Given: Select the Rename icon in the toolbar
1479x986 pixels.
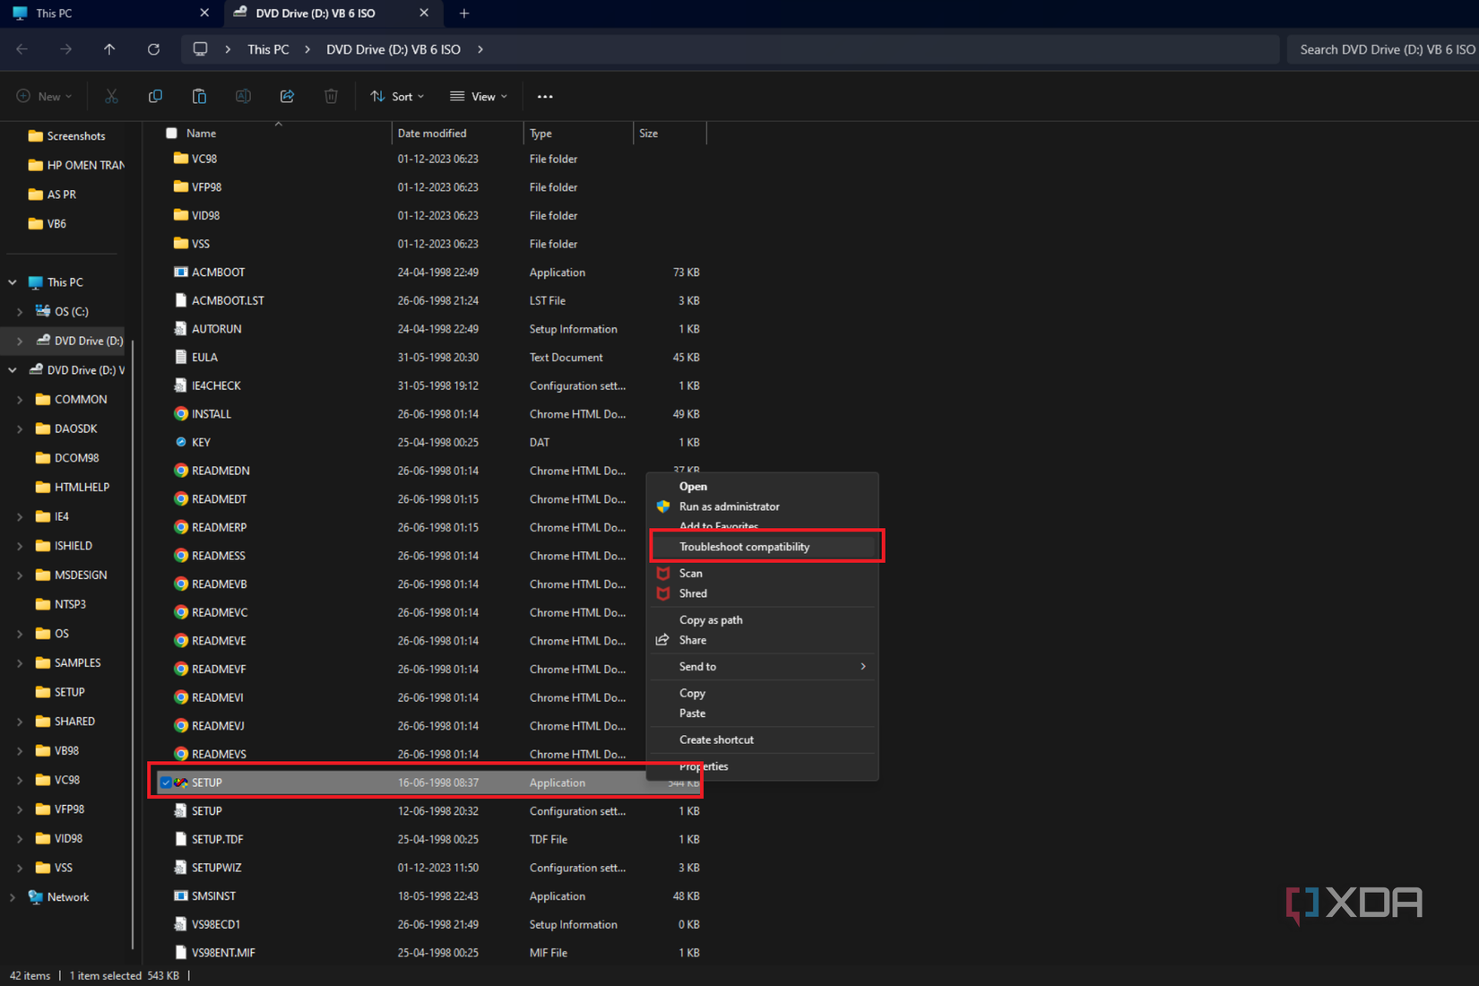Looking at the screenshot, I should (243, 96).
